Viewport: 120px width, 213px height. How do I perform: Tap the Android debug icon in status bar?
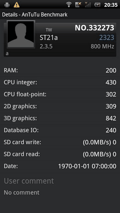click(x=7, y=5)
